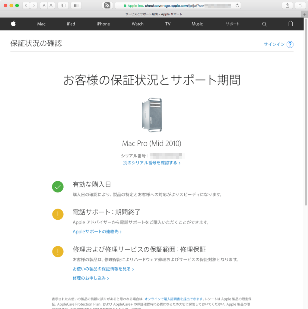Click the Safari back arrow button

26,5
